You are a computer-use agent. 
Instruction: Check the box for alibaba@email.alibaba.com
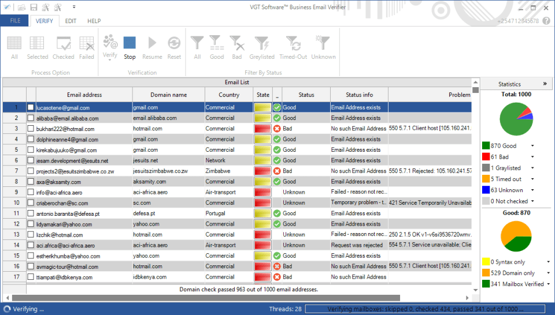(x=31, y=118)
